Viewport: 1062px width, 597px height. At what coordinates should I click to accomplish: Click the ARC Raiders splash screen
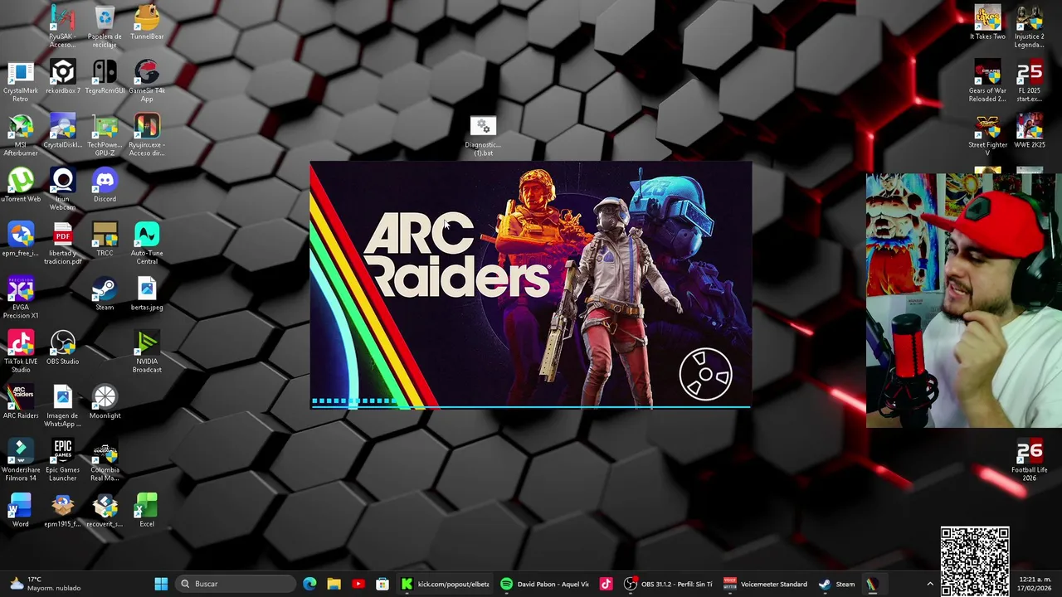tap(531, 285)
